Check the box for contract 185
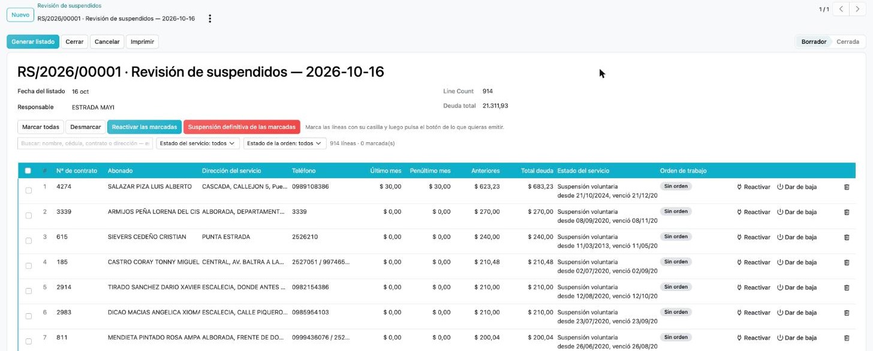 click(x=28, y=266)
